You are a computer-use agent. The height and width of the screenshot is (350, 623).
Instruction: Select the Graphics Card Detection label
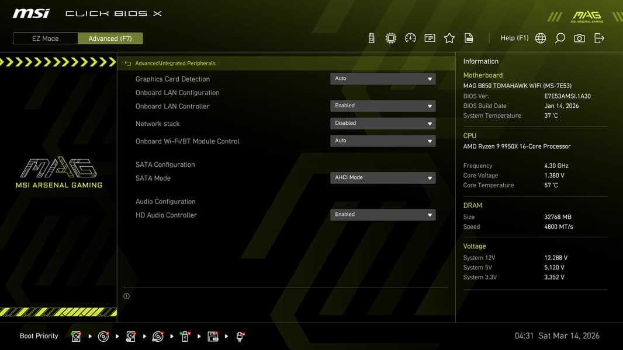172,79
